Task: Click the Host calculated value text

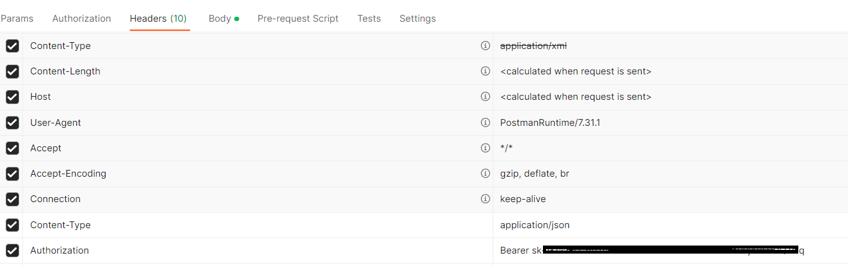Action: 575,97
